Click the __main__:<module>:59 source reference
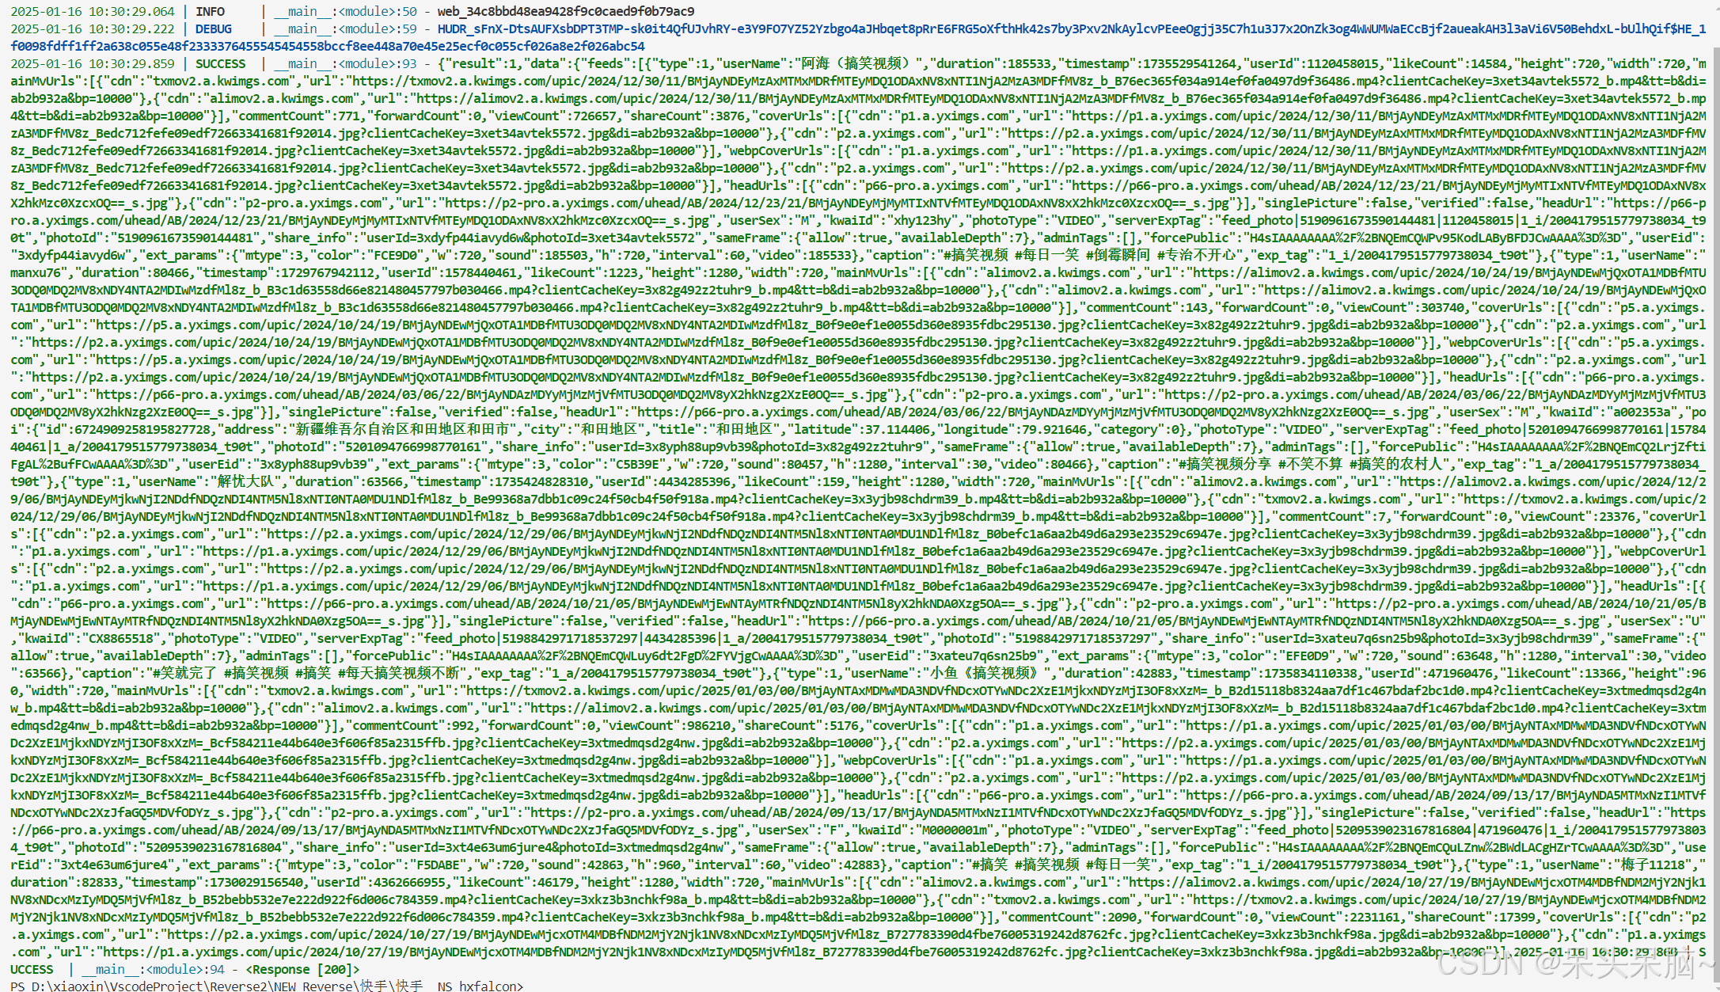1720x992 pixels. point(346,29)
